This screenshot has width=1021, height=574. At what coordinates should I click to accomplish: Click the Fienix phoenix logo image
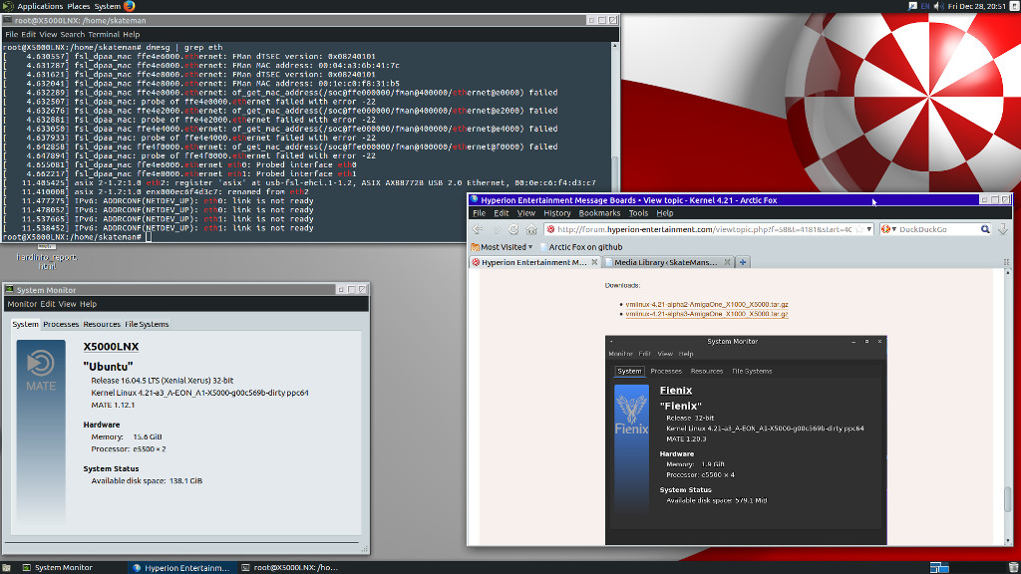(631, 414)
